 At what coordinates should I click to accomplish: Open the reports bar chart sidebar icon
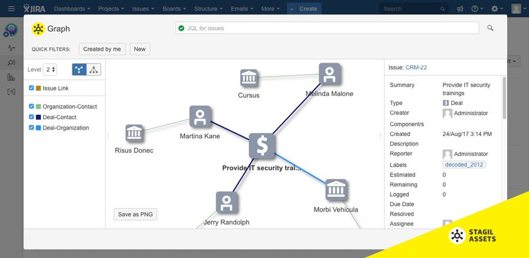tap(11, 77)
